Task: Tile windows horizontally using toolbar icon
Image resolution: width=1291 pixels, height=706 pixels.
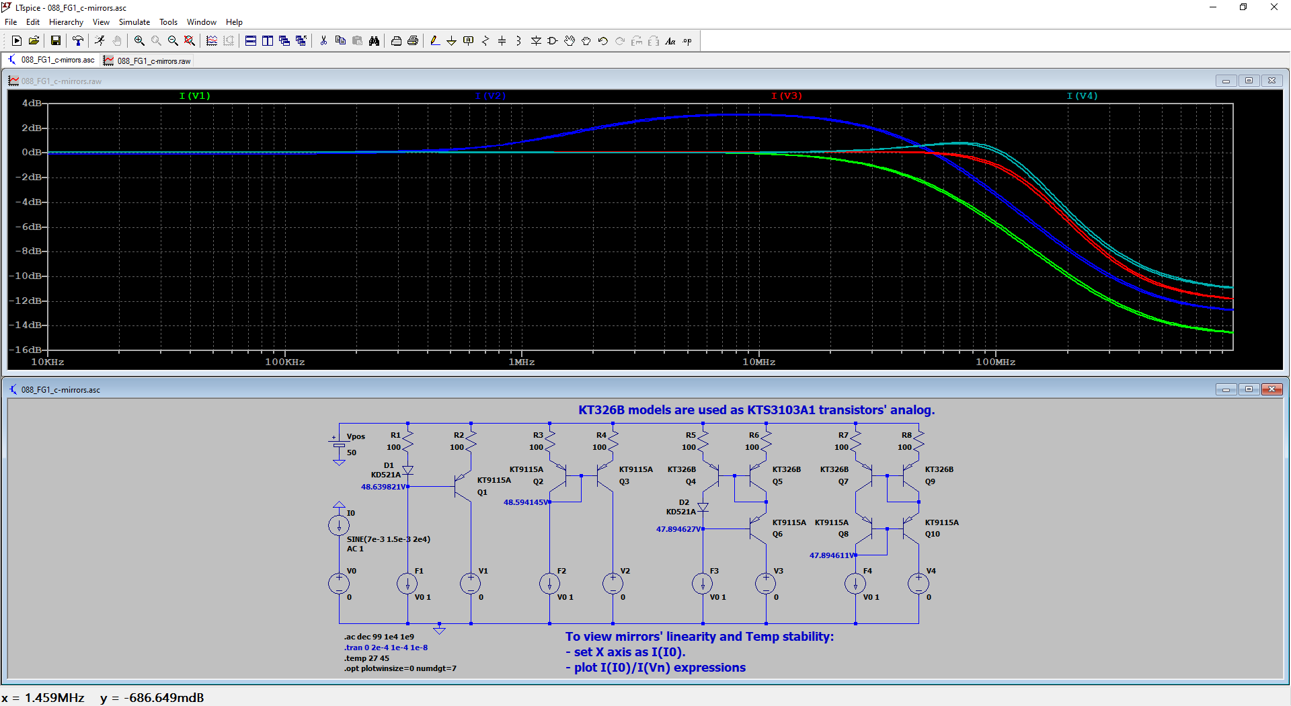Action: point(251,41)
